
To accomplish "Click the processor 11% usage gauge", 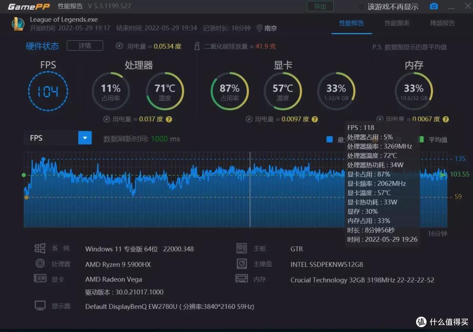I will 111,91.
